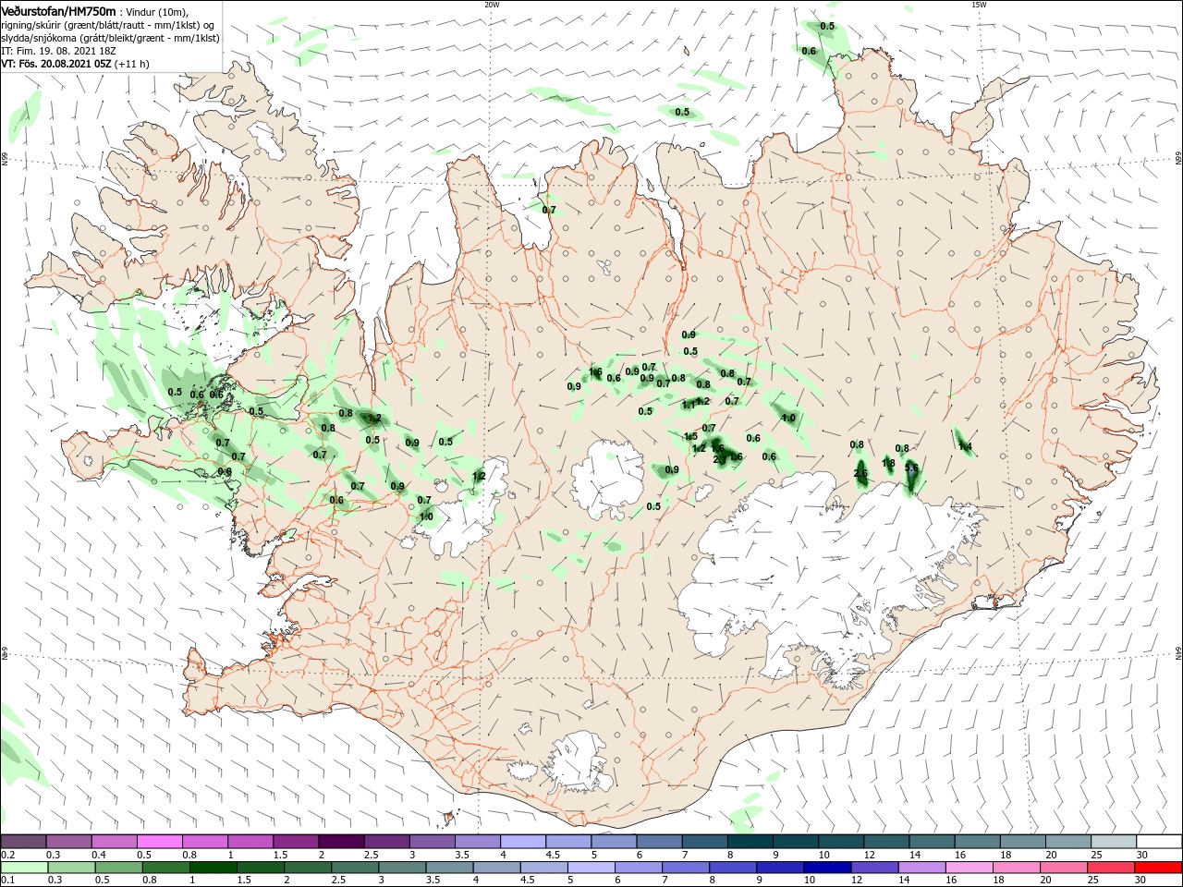Viewport: 1183px width, 887px height.
Task: Pick the bright red 30 mm rain swatch
Action: pyautogui.click(x=1159, y=868)
